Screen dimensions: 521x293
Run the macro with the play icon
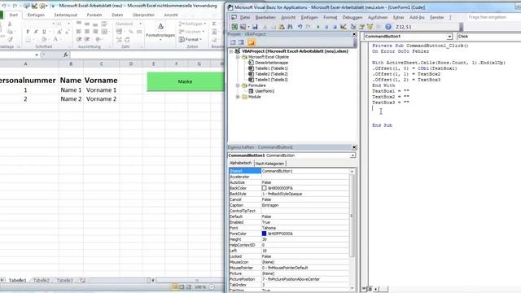pyautogui.click(x=318, y=27)
